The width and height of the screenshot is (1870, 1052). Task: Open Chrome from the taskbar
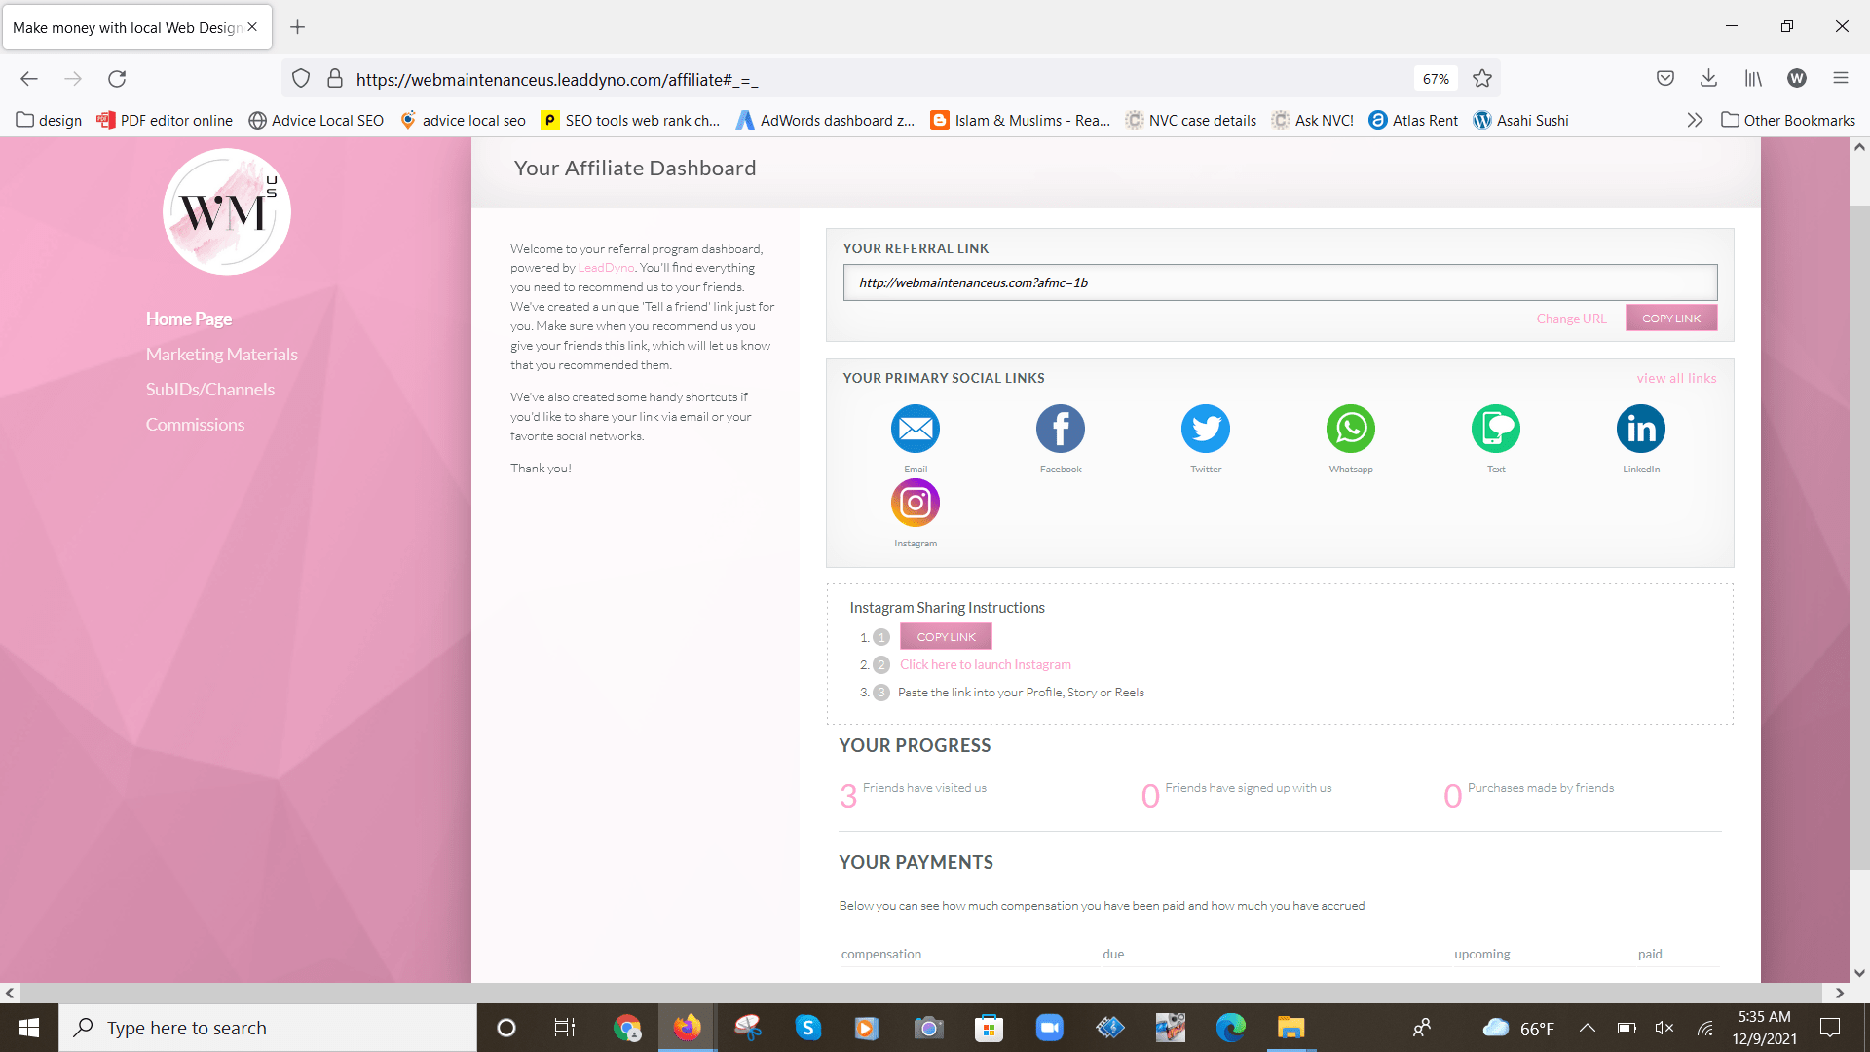[627, 1028]
